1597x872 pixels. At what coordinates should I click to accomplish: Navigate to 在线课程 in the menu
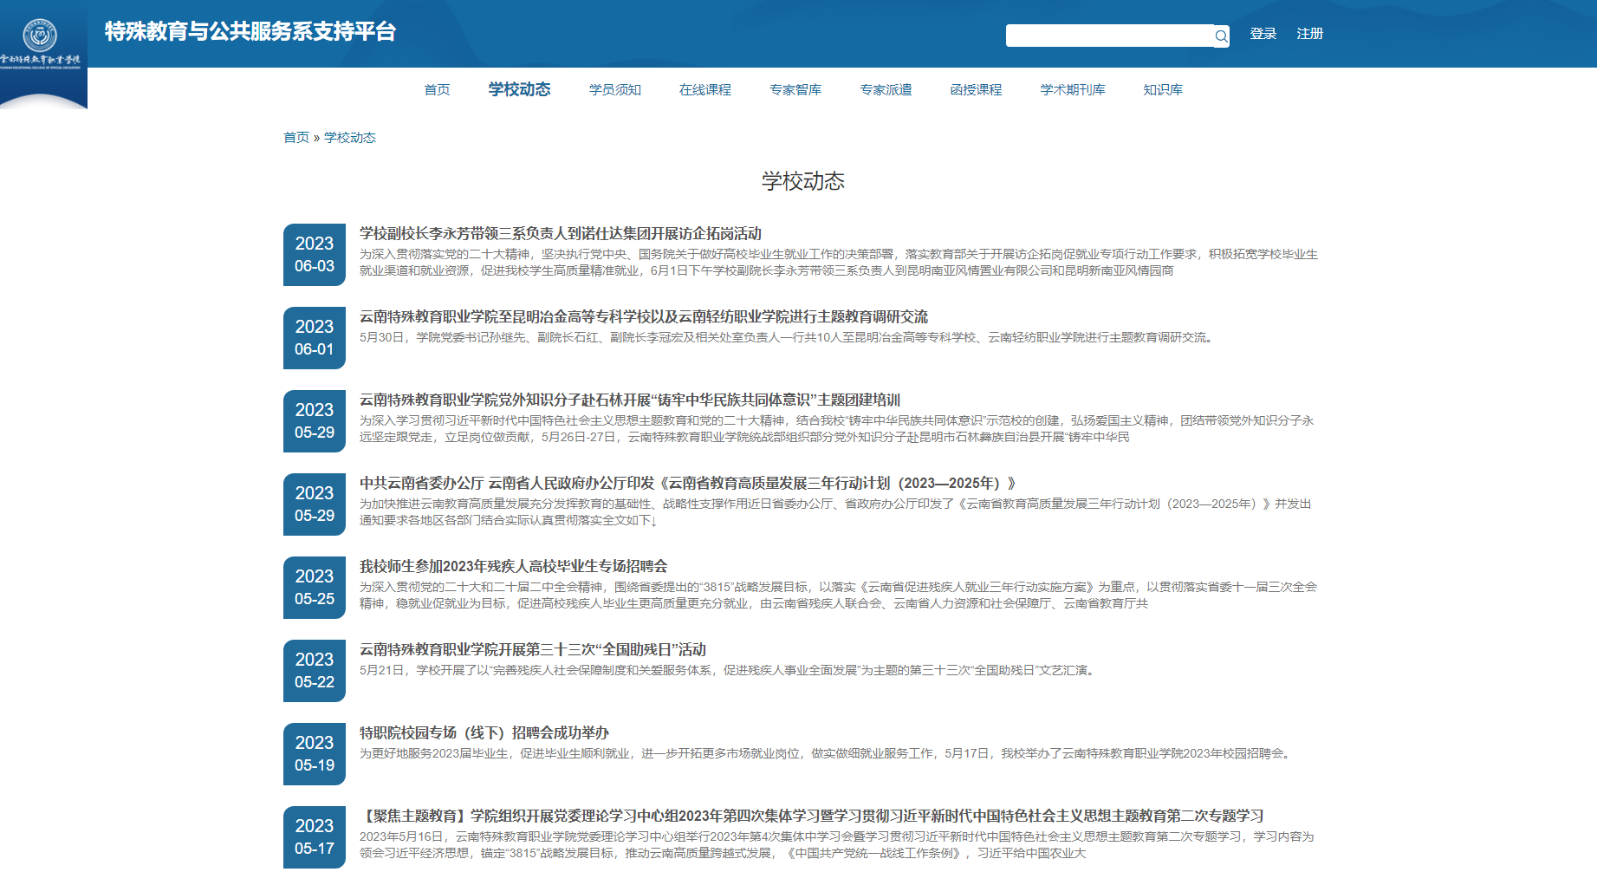click(704, 90)
